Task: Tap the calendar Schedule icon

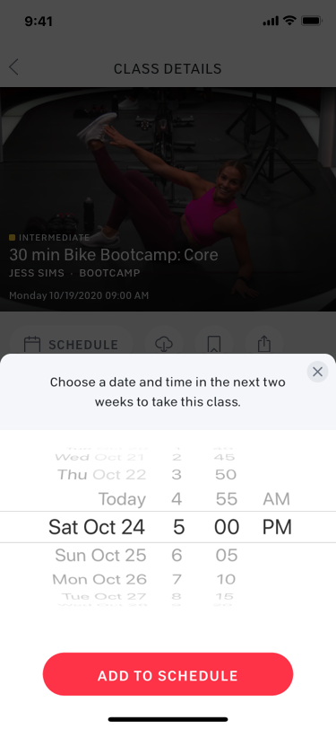Action: coord(32,345)
